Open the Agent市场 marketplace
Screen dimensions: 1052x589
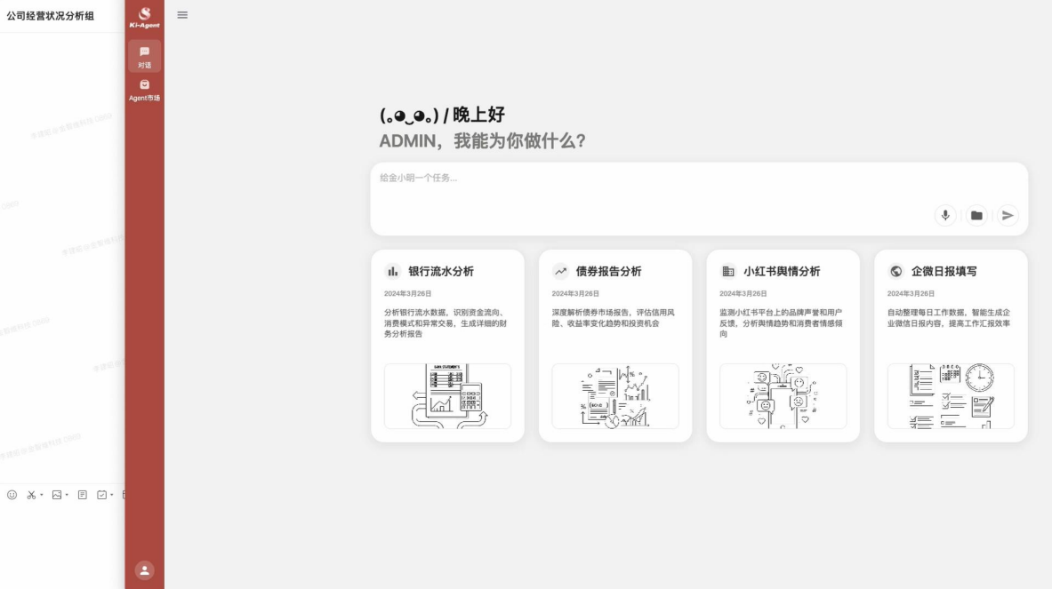click(x=144, y=90)
